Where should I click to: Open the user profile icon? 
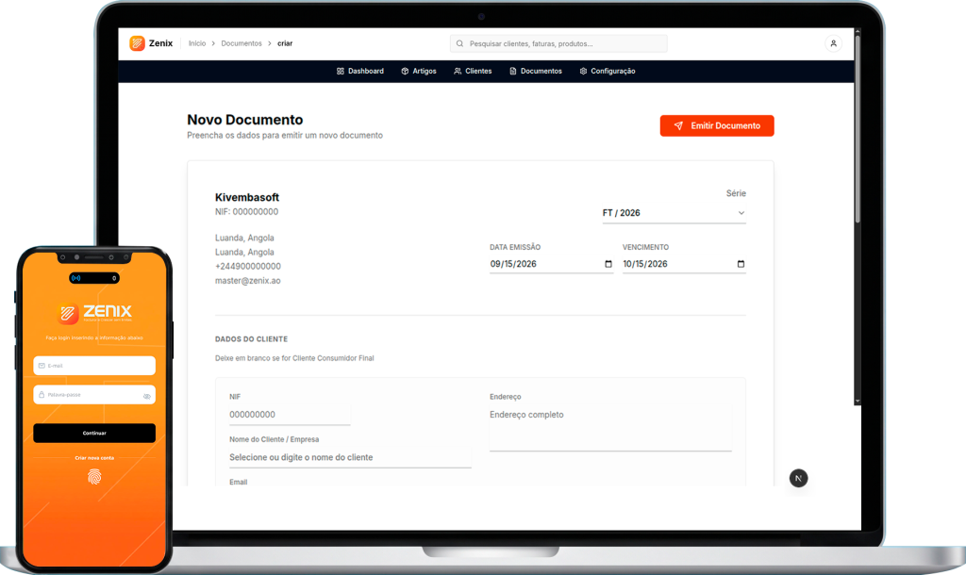[x=834, y=43]
